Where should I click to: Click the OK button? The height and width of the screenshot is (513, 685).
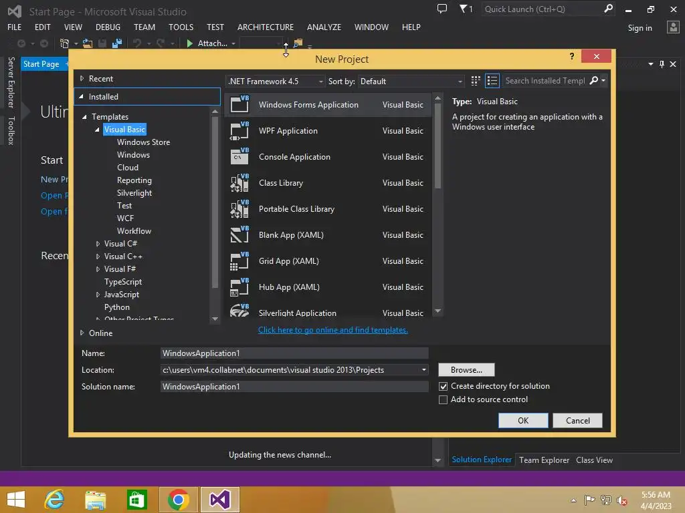coord(523,421)
